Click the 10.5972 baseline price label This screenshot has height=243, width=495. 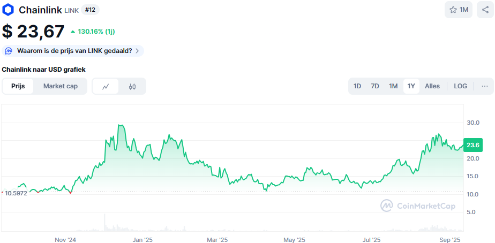coord(16,193)
